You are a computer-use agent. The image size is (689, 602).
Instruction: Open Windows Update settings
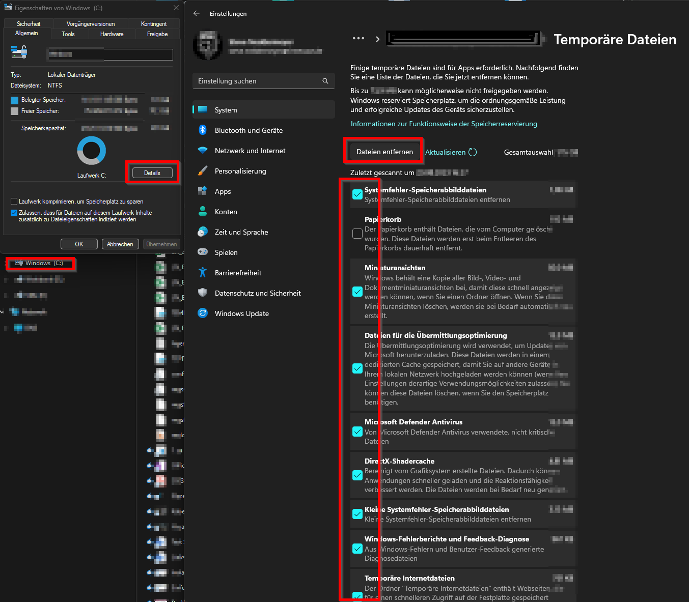click(x=263, y=313)
